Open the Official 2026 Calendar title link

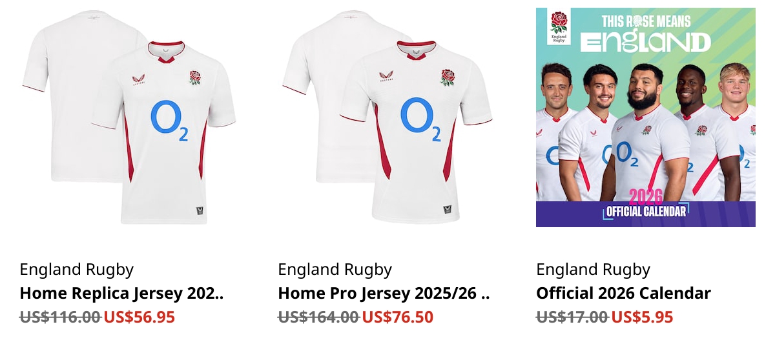tap(623, 294)
